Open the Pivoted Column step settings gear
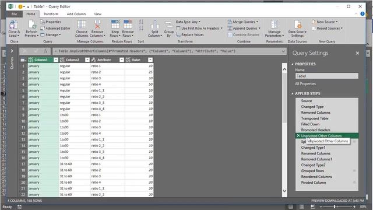This screenshot has width=373, height=210. 354,183
